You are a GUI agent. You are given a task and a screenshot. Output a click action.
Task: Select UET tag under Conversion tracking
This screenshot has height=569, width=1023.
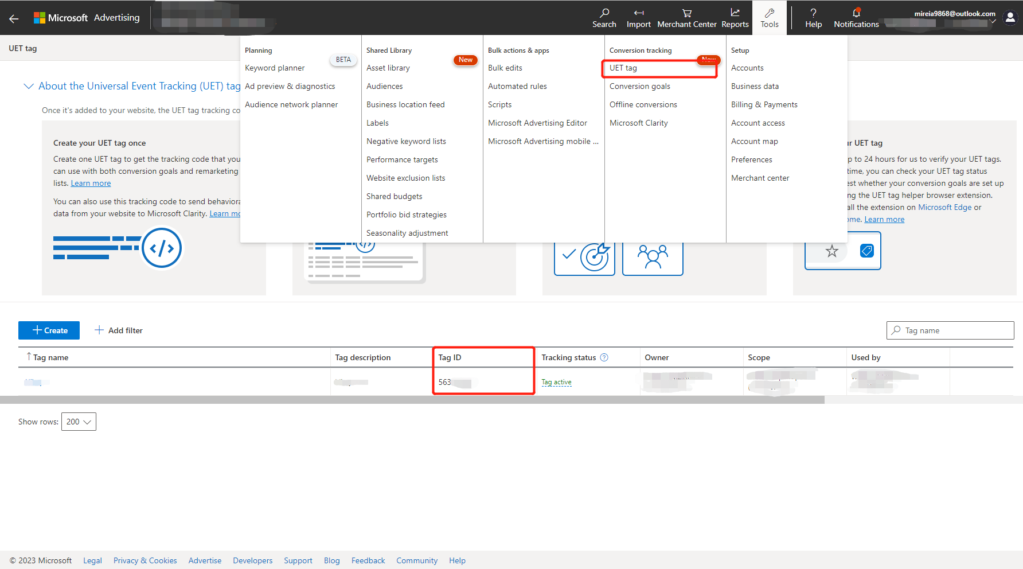click(x=623, y=68)
